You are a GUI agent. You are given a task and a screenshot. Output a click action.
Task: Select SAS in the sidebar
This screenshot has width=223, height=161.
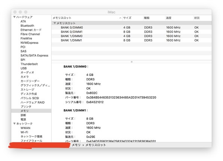23,51
